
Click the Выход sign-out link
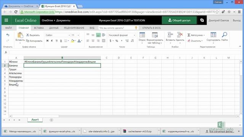click(237, 20)
